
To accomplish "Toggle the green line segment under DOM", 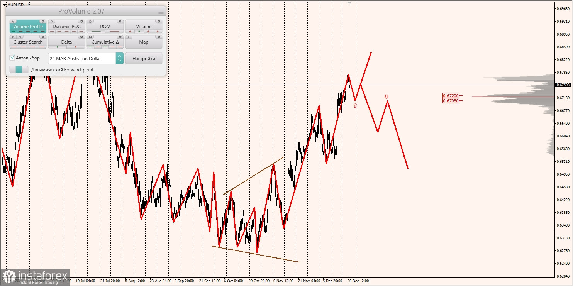I will 96,31.
